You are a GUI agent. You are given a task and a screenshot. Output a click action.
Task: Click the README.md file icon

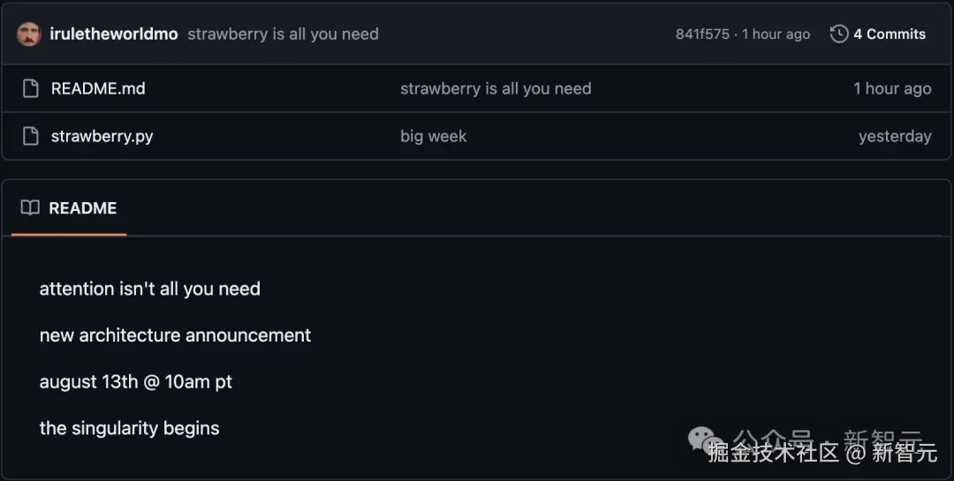tap(31, 88)
